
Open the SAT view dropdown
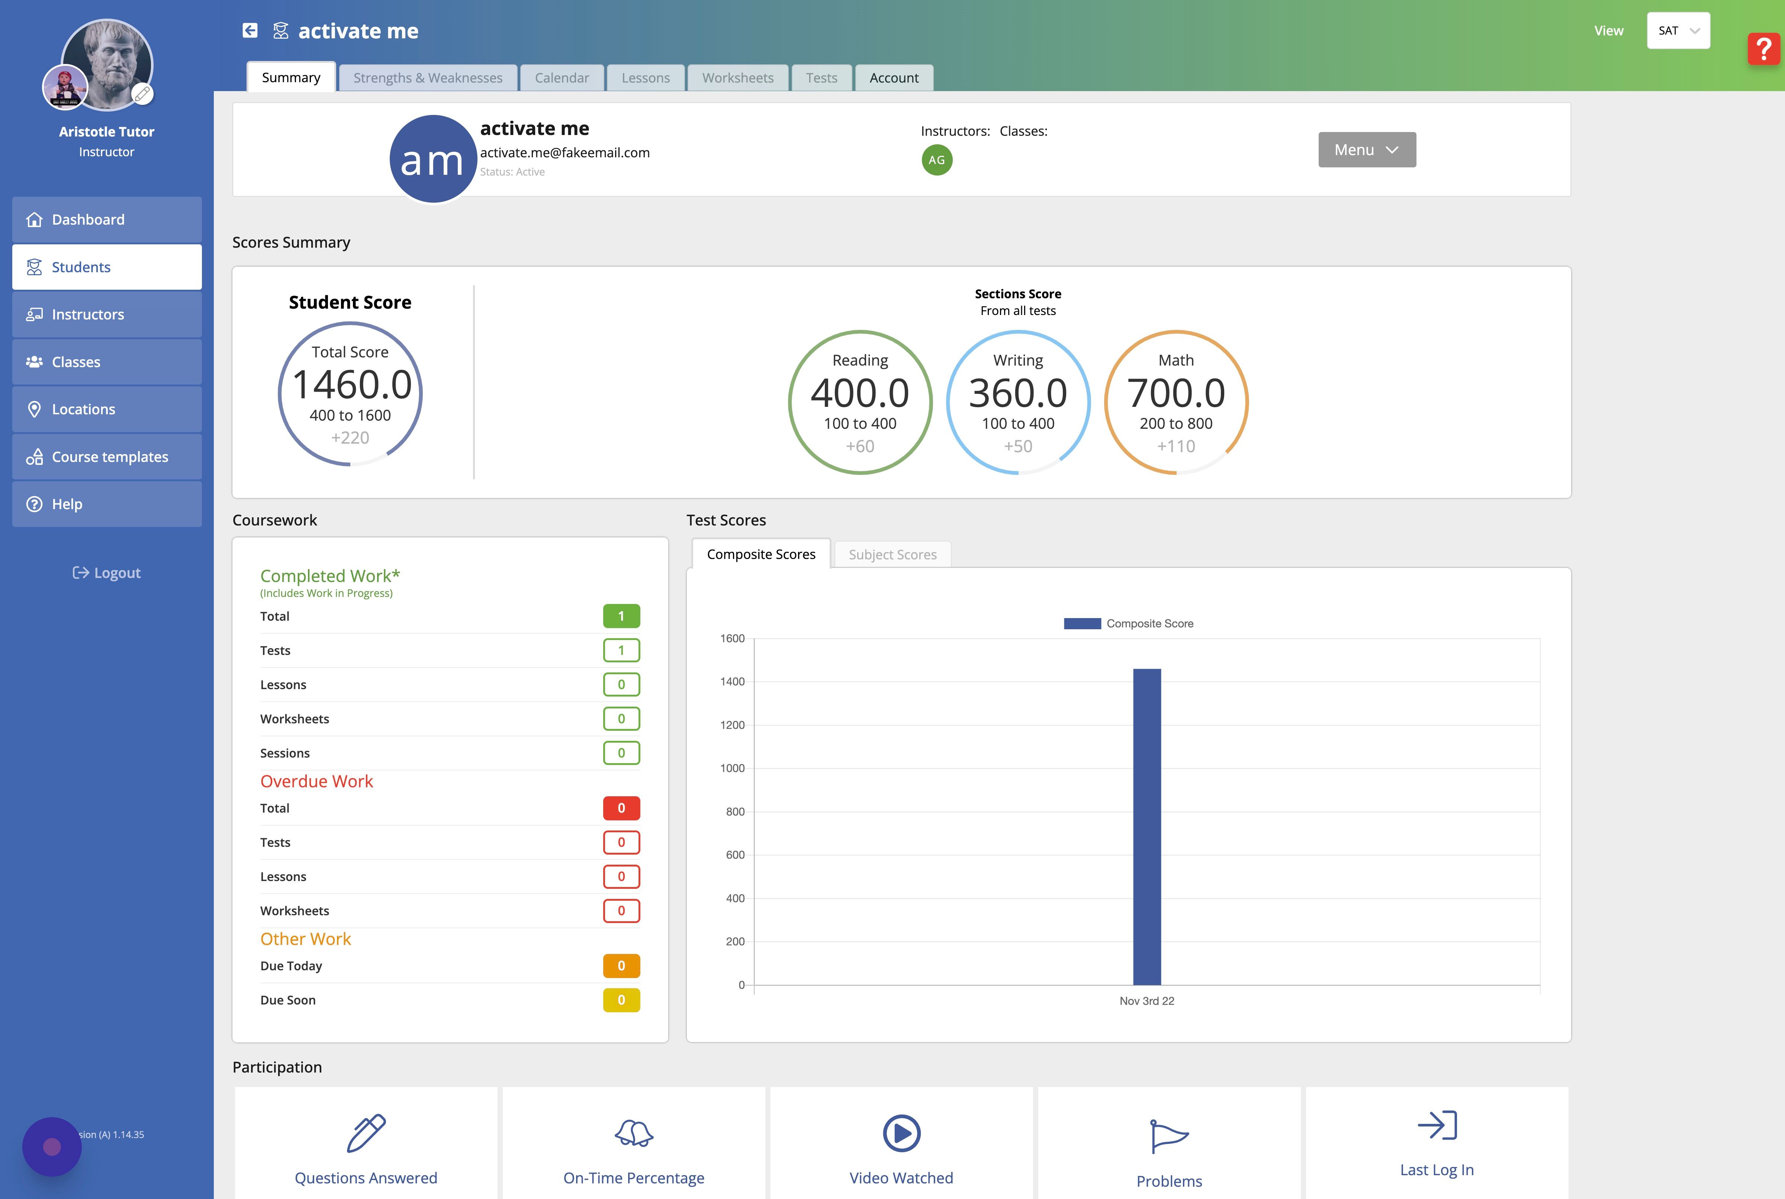(1678, 30)
